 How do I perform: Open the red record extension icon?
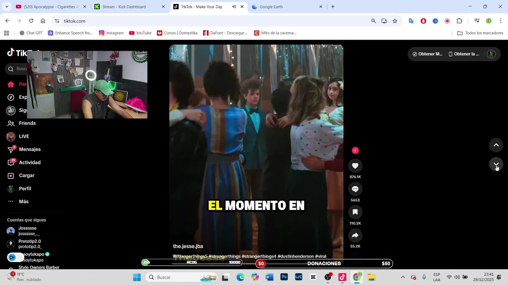tap(447, 21)
